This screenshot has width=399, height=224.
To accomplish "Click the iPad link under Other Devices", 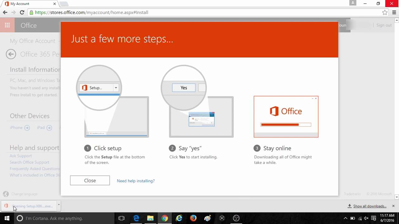I will 44,128.
